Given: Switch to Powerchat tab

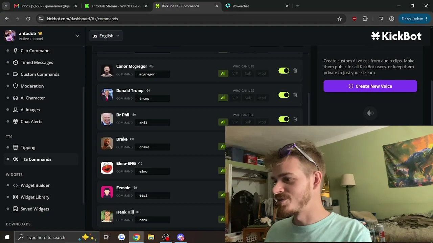Looking at the screenshot, I should point(257,6).
